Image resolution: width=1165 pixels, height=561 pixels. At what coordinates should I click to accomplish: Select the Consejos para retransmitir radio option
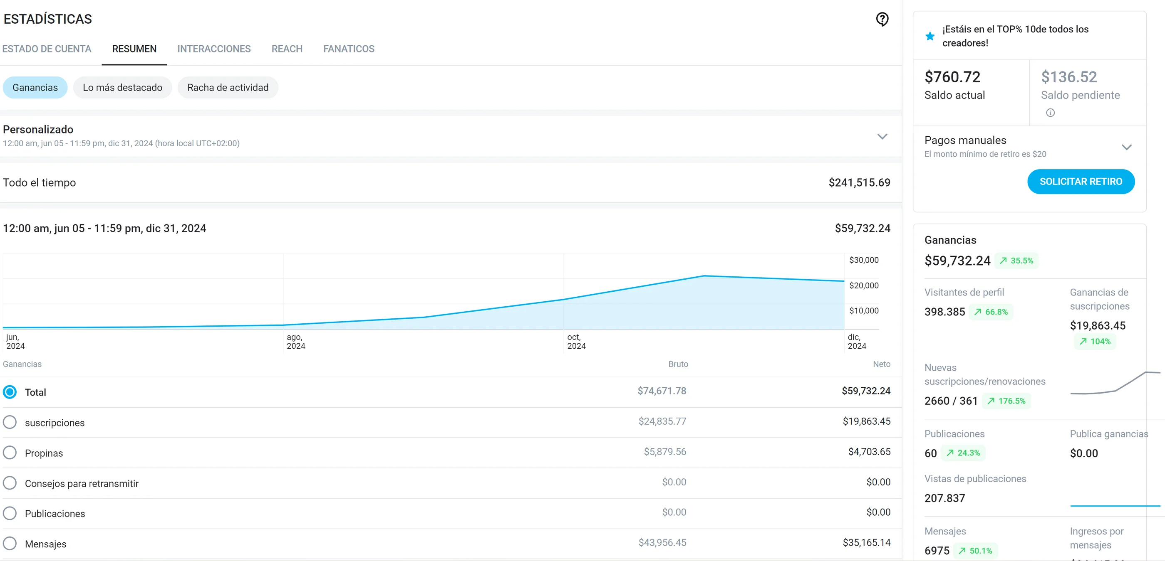coord(10,483)
